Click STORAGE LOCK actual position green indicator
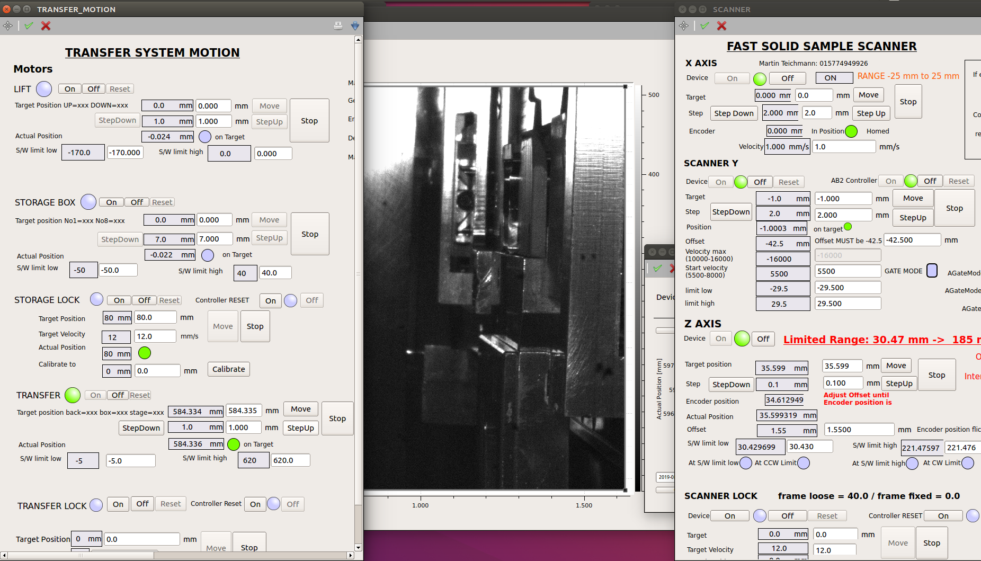 pos(145,353)
